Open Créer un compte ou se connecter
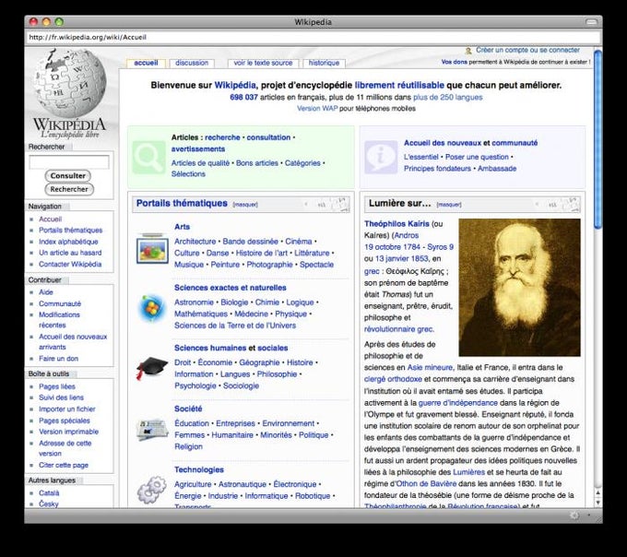 (527, 50)
